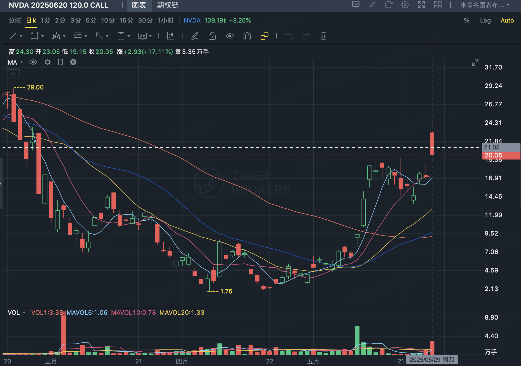
Task: Maximize the main chart pane
Action: (x=475, y=63)
